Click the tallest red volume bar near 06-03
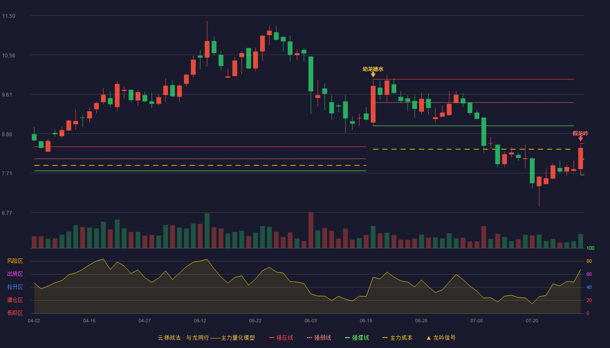 [x=311, y=230]
